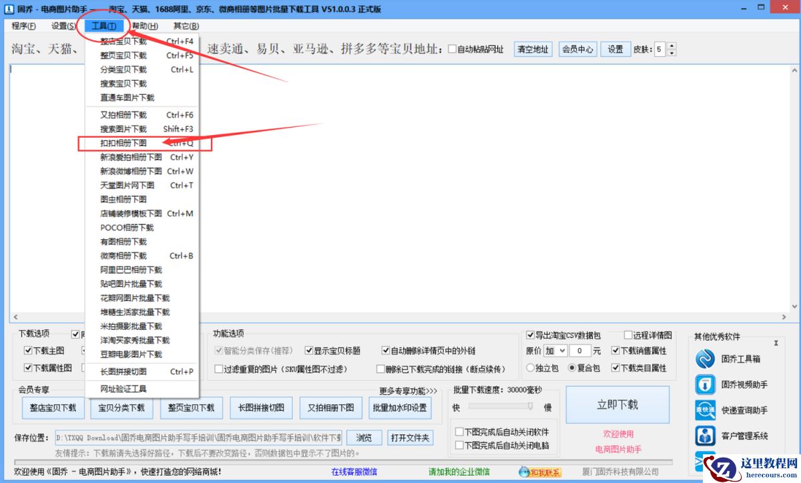Decrease the 皮肤 stepper value
This screenshot has width=801, height=483.
point(672,53)
